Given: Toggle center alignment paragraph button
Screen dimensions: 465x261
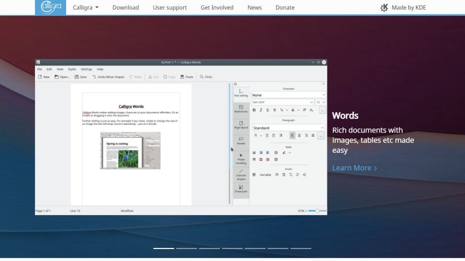Looking at the screenshot, I should pos(299,136).
